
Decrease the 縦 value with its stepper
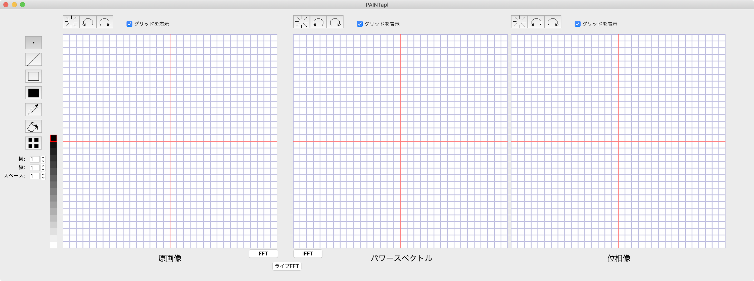click(43, 169)
